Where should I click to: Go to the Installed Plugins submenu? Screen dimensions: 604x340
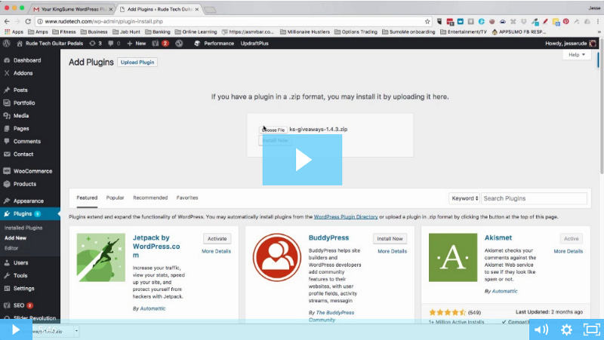[23, 228]
